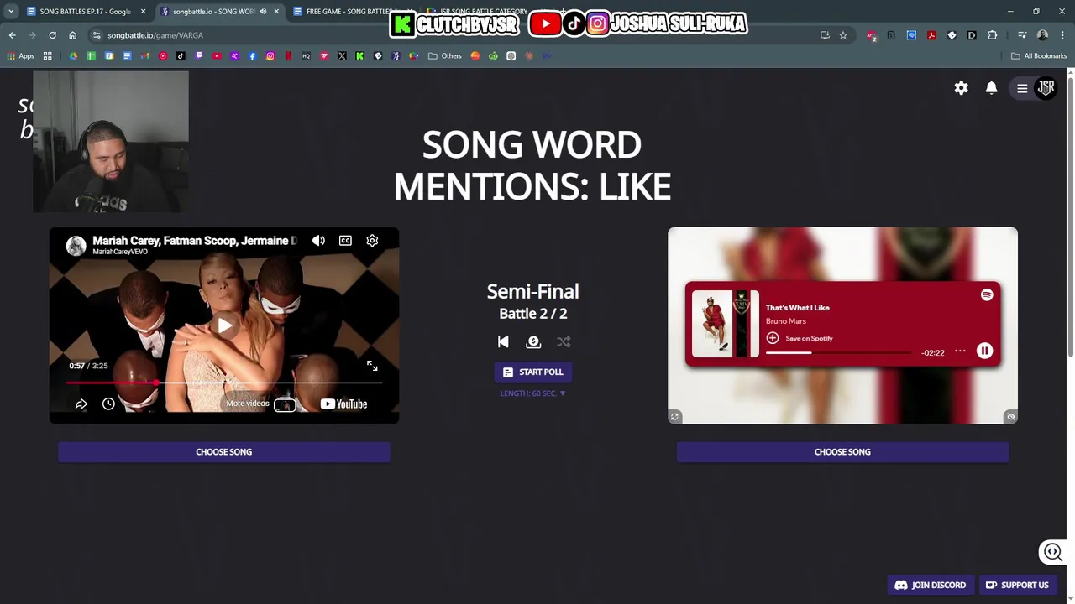This screenshot has width=1075, height=604.
Task: Open the Support Us link
Action: (x=1017, y=586)
